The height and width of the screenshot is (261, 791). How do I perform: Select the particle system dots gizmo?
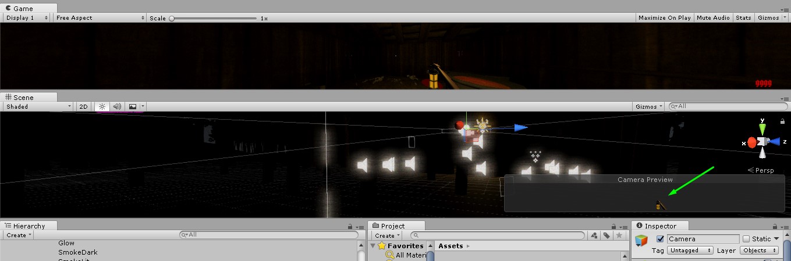tap(535, 155)
